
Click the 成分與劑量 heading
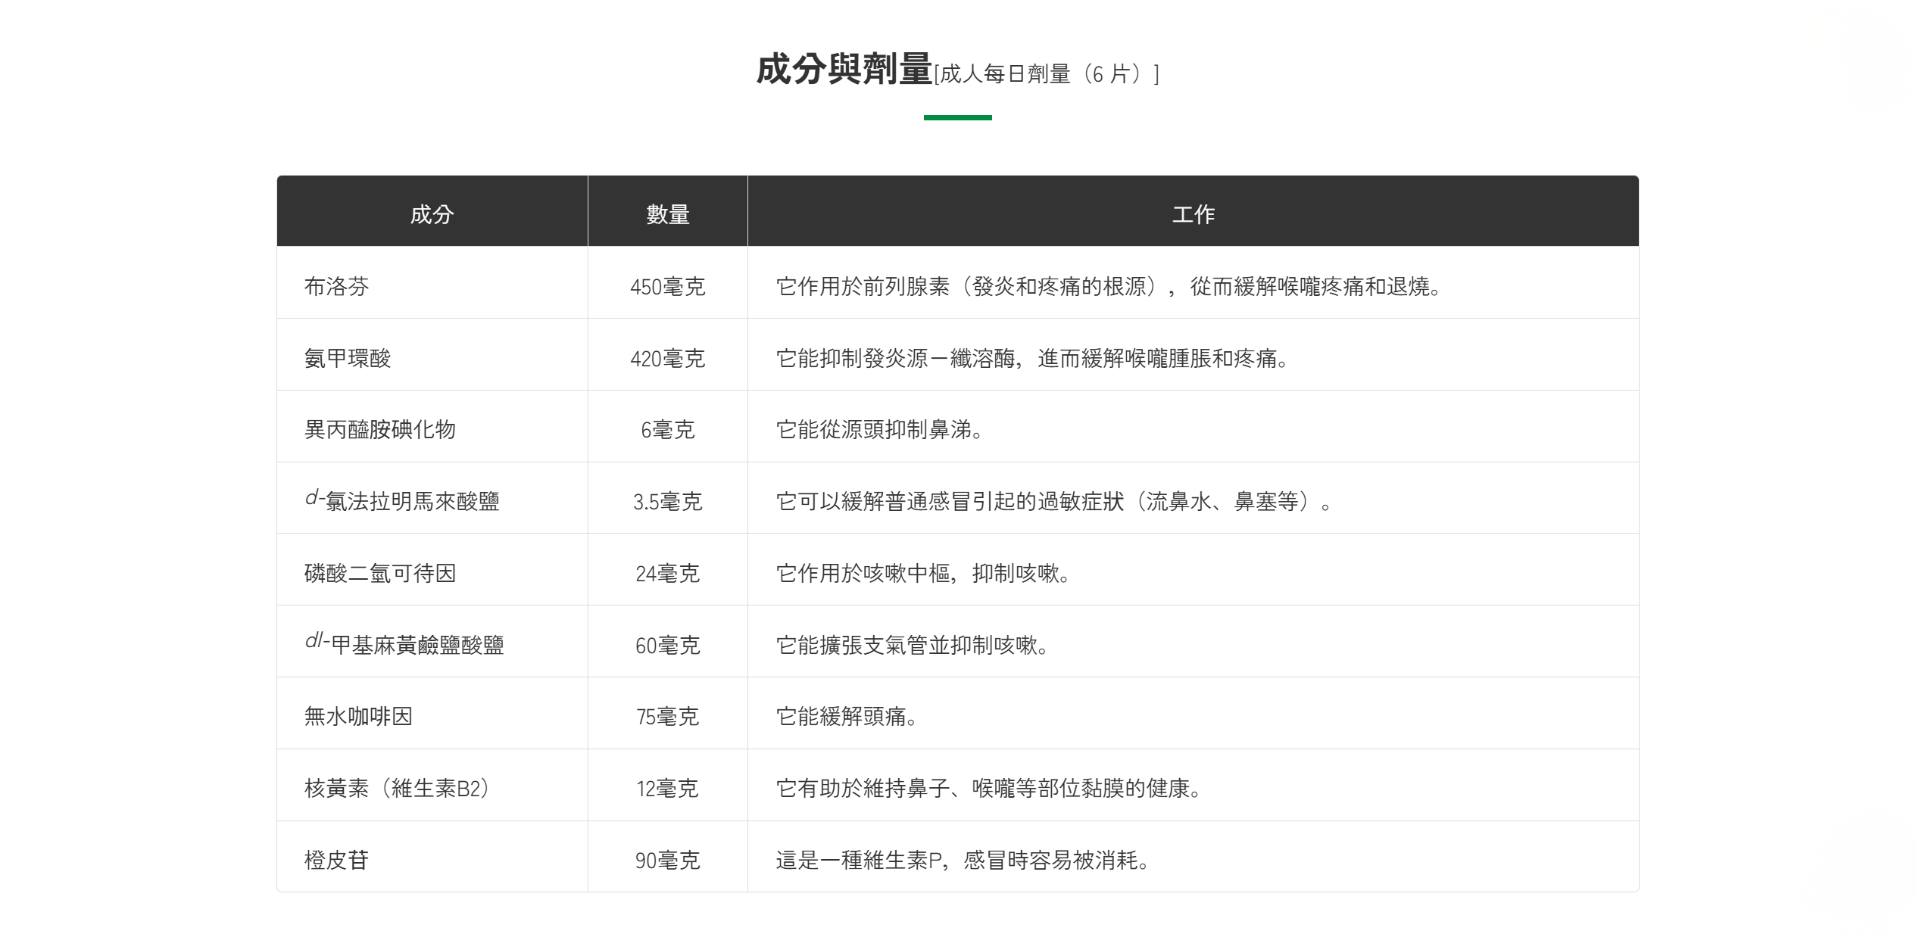point(844,70)
